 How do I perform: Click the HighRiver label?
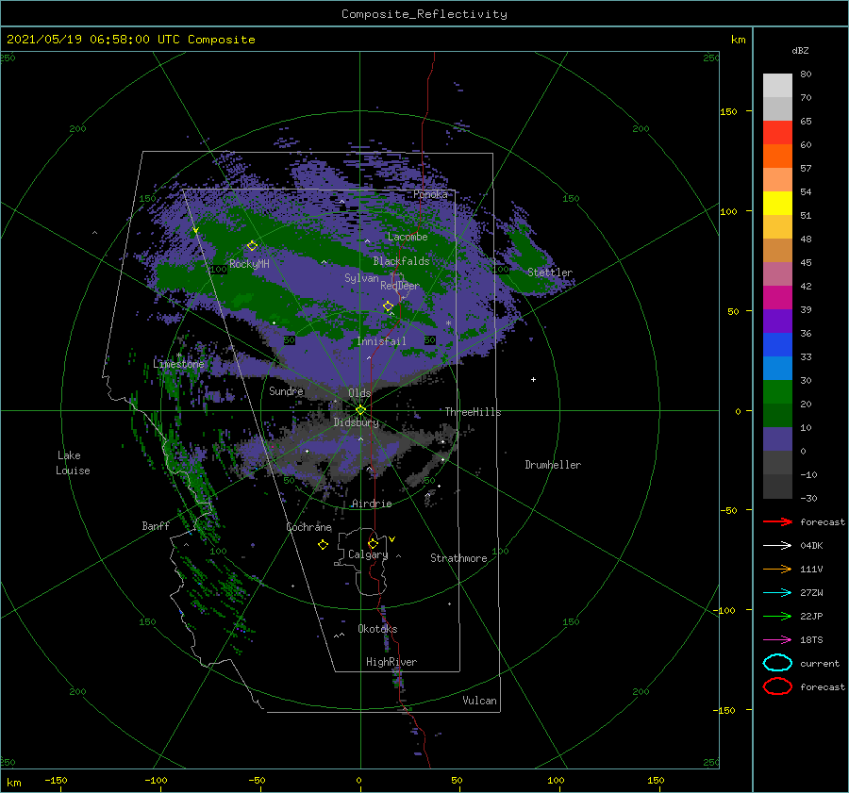point(391,662)
